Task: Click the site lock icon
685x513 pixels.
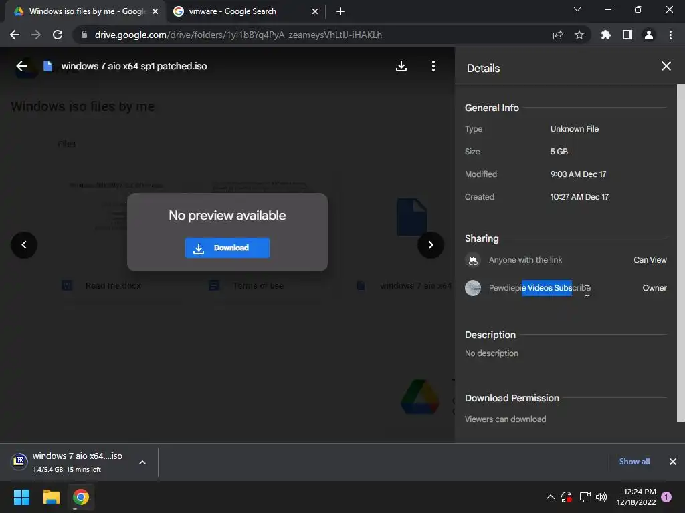Action: click(x=84, y=35)
